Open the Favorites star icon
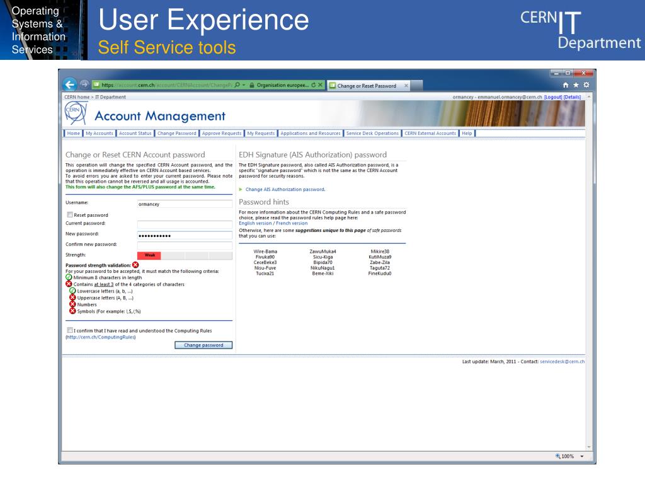This screenshot has height=484, width=645. tap(576, 85)
